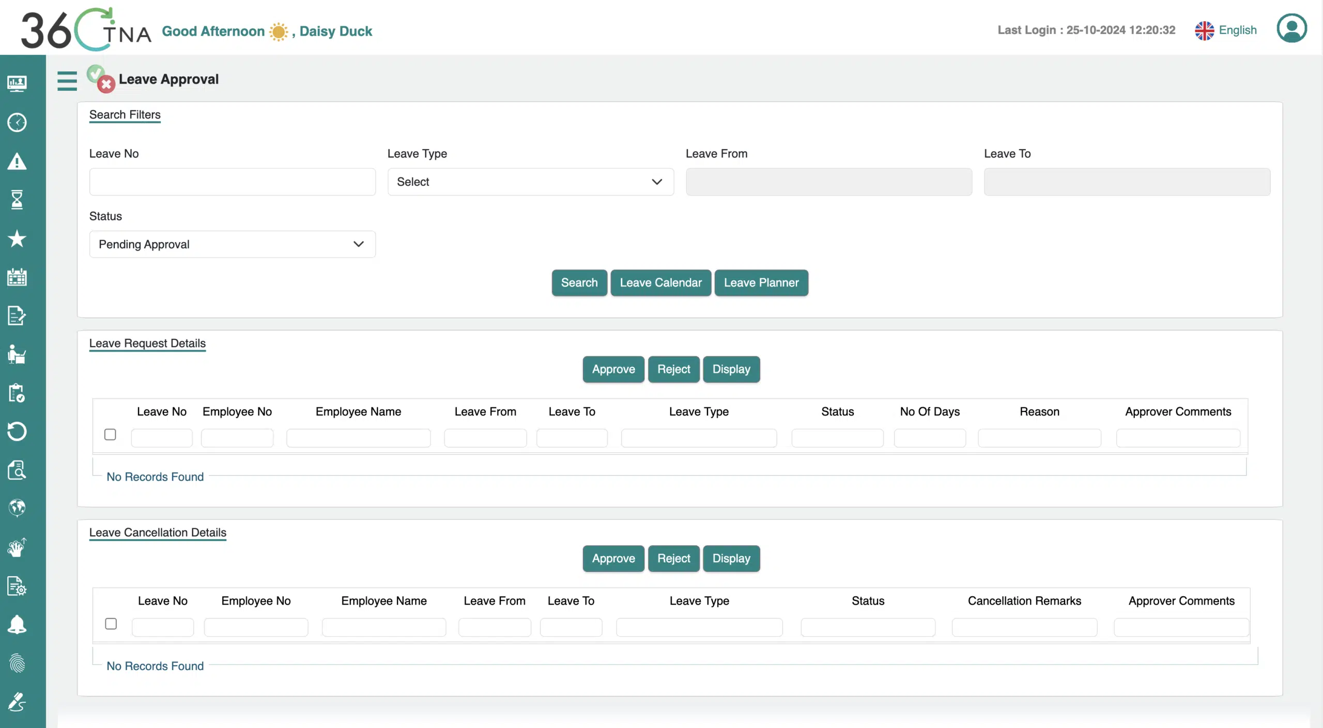The width and height of the screenshot is (1323, 728).
Task: Change language from English selector
Action: click(x=1226, y=30)
